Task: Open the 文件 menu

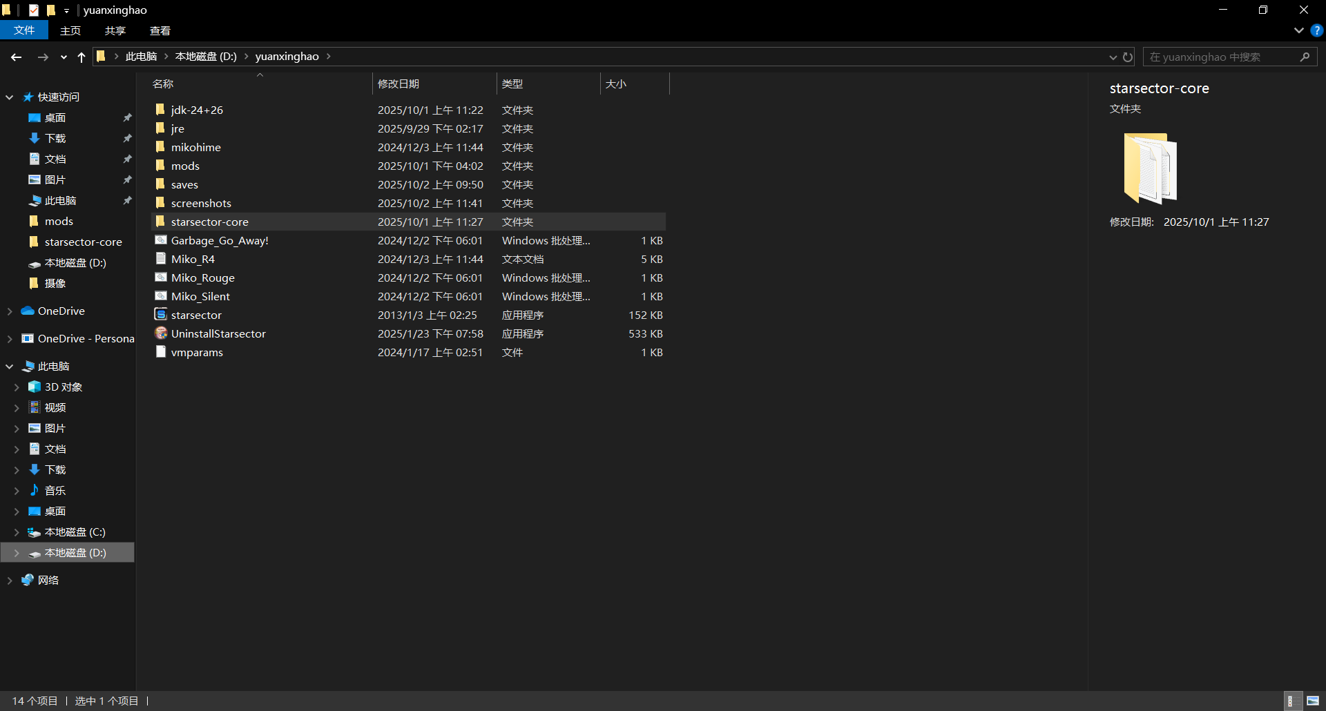Action: point(24,30)
